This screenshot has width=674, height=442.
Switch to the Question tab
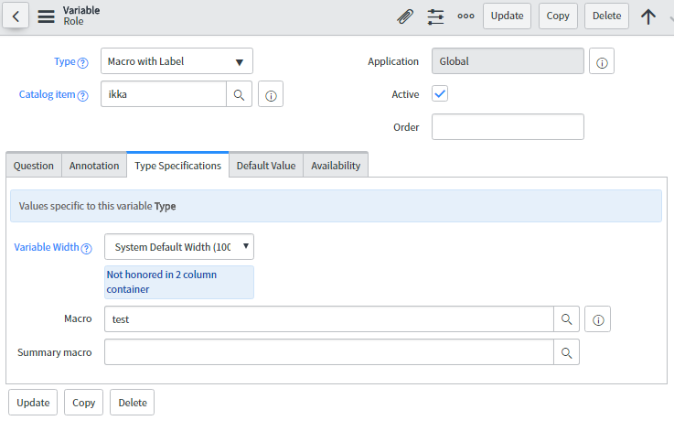(x=34, y=166)
